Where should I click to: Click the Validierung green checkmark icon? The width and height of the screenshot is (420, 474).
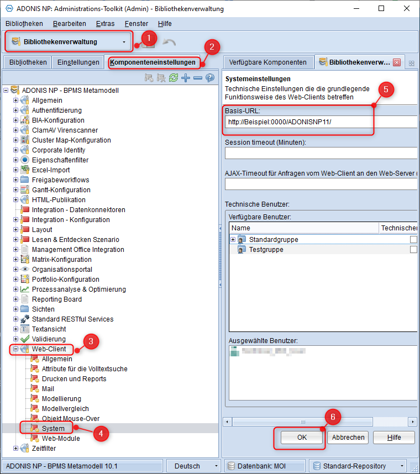25,339
